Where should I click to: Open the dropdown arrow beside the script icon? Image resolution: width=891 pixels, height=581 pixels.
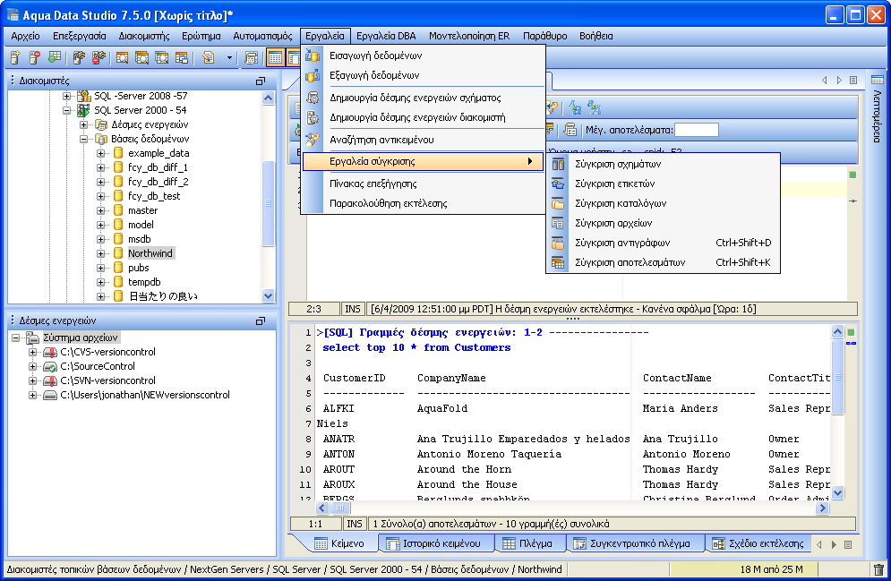(229, 57)
